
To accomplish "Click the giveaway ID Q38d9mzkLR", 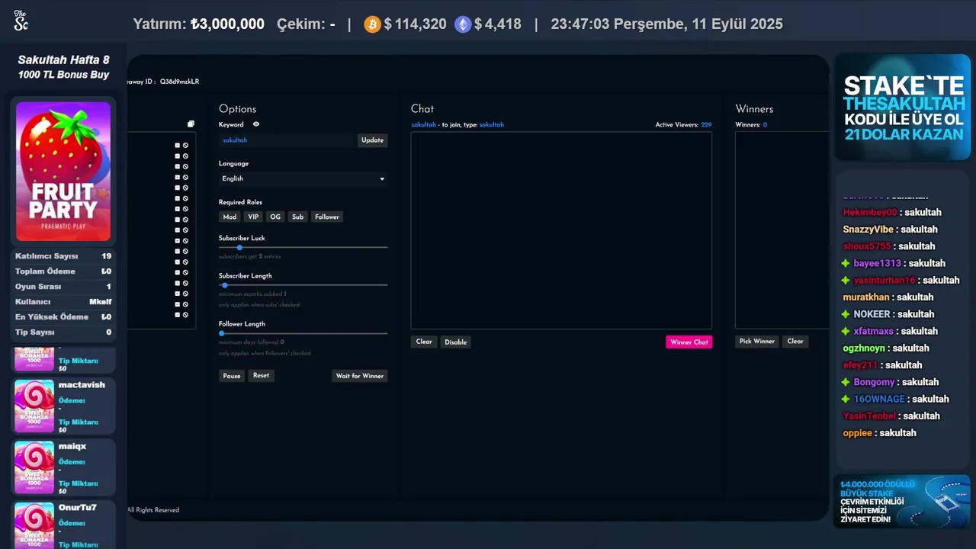I will pos(179,82).
